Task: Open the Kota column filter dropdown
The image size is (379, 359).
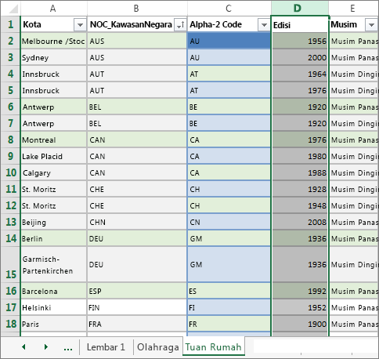Action: pos(80,25)
